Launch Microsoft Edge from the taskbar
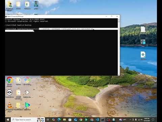This screenshot has height=122, width=162. (x=59, y=120)
